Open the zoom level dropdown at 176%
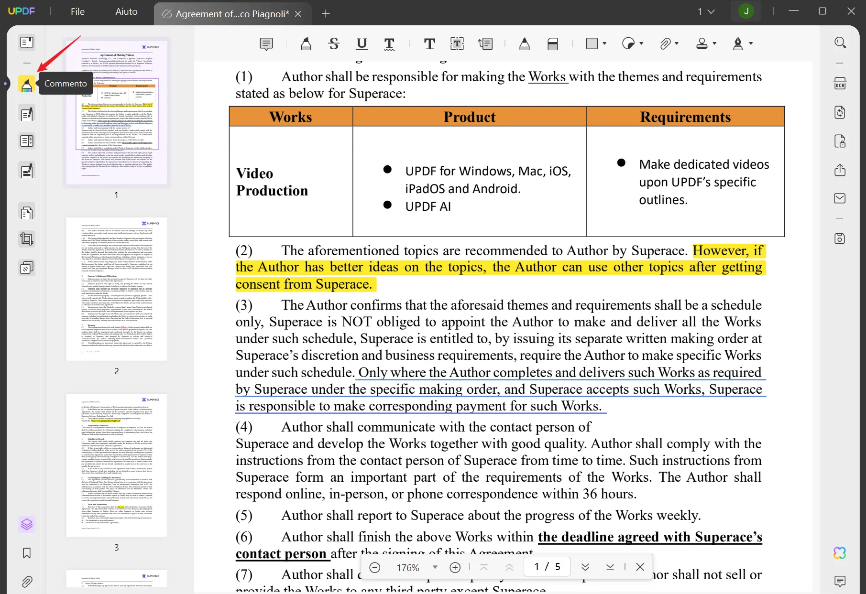Image resolution: width=866 pixels, height=594 pixels. (435, 567)
